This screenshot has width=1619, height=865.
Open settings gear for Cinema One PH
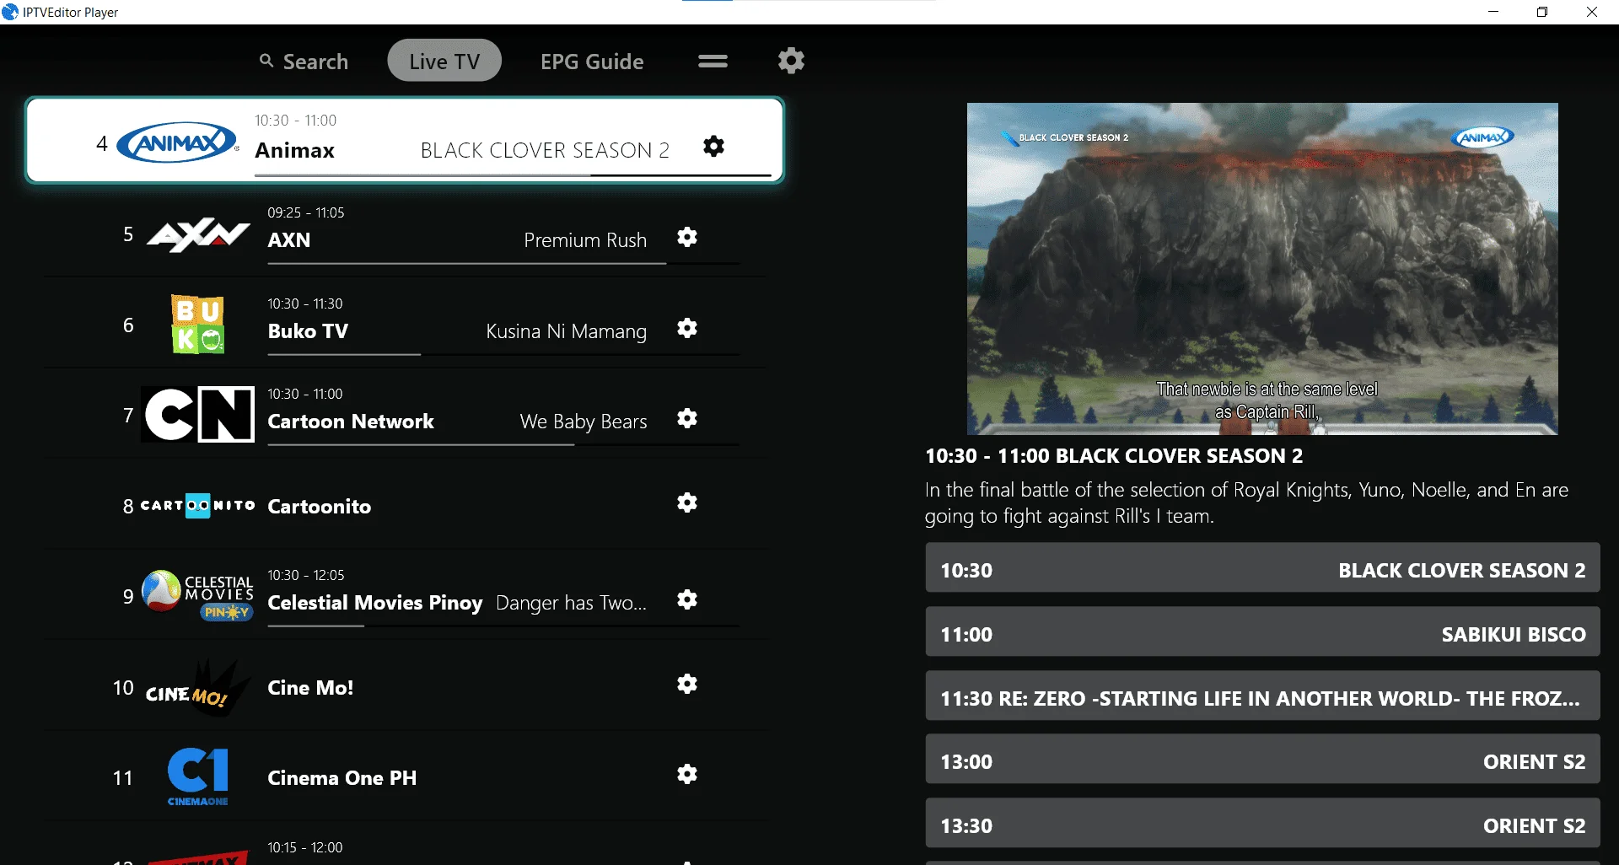pyautogui.click(x=687, y=774)
